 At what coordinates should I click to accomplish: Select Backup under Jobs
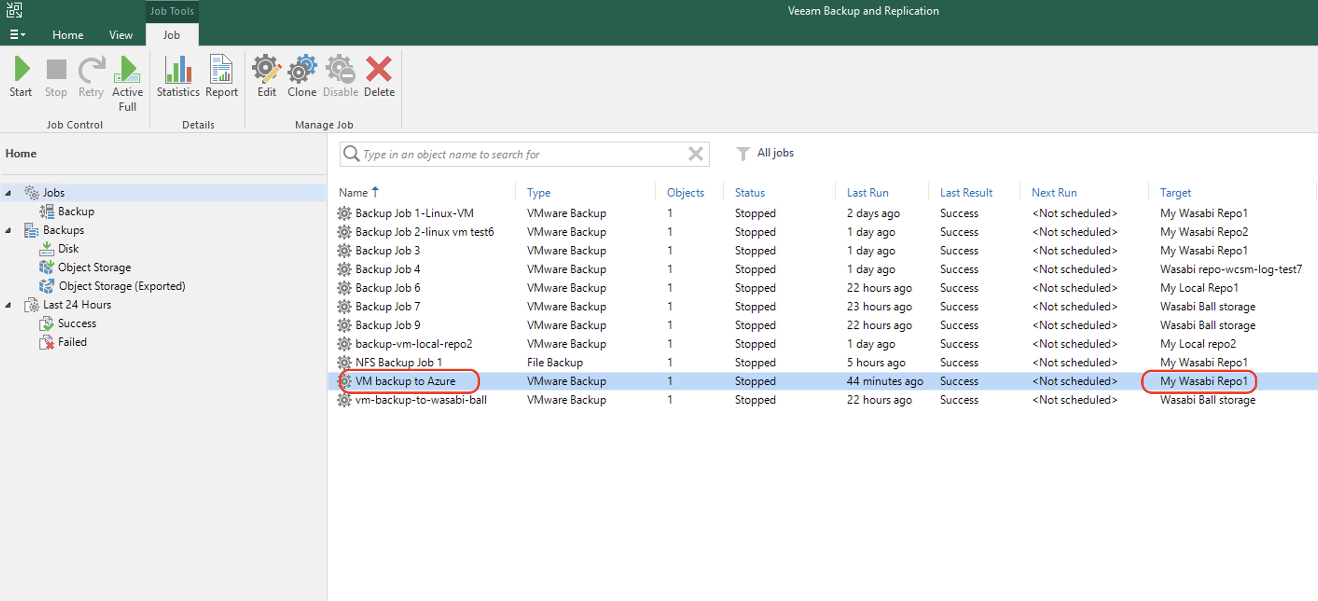76,211
